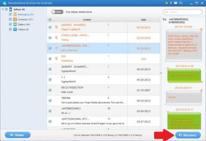Click trash icon beside first gray message bubble
The width and height of the screenshot is (206, 141).
pos(201,30)
